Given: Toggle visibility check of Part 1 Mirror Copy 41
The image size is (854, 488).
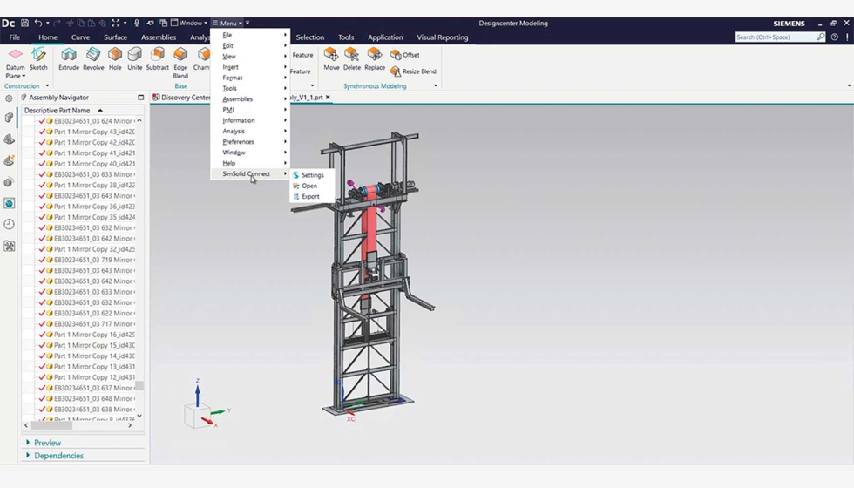Looking at the screenshot, I should [42, 153].
